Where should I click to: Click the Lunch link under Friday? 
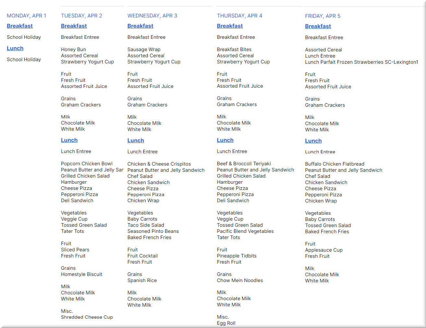(x=314, y=141)
